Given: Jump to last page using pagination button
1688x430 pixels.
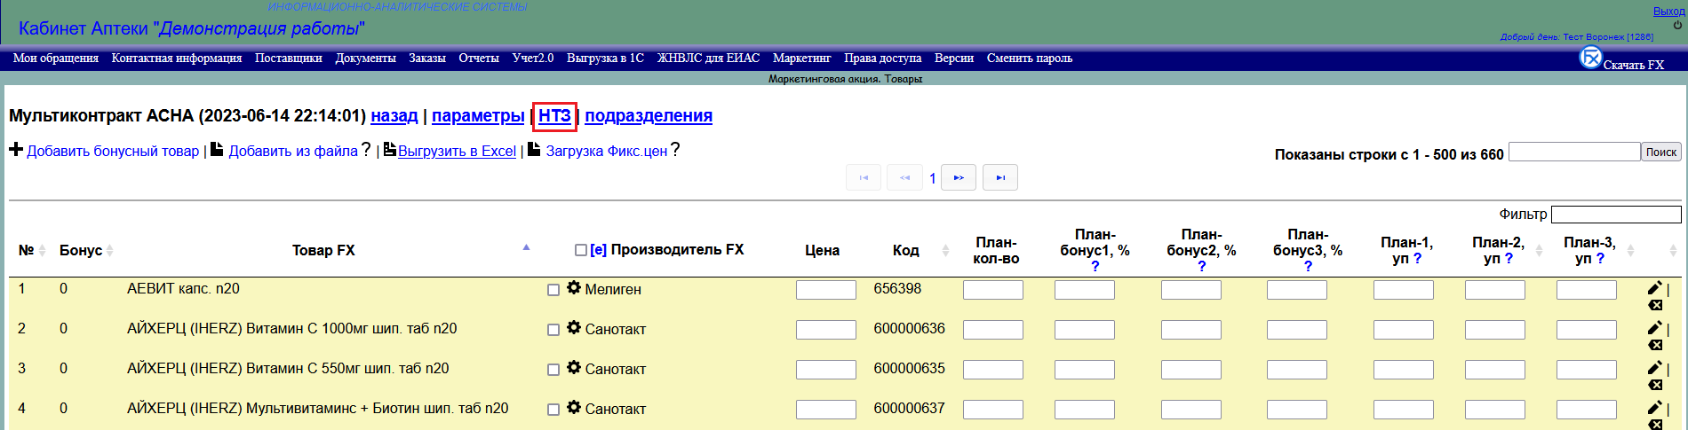Looking at the screenshot, I should tap(1000, 177).
